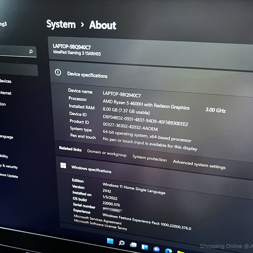The image size is (253, 253).
Task: Click the Device name value LAPTOP-9BQ940C7
Action: tap(122, 94)
